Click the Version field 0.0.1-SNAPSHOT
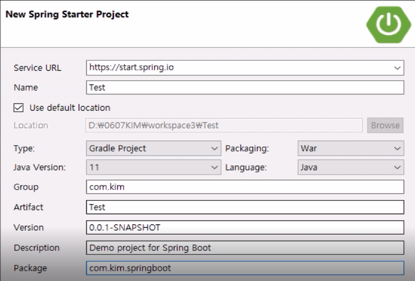The height and width of the screenshot is (281, 415). coord(245,227)
